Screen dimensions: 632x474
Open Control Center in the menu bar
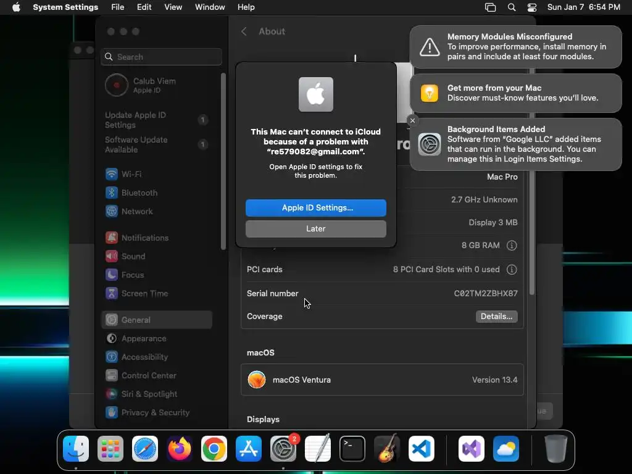tap(532, 7)
